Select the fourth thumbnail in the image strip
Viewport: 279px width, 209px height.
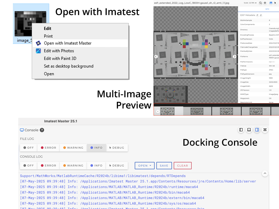click(256, 111)
